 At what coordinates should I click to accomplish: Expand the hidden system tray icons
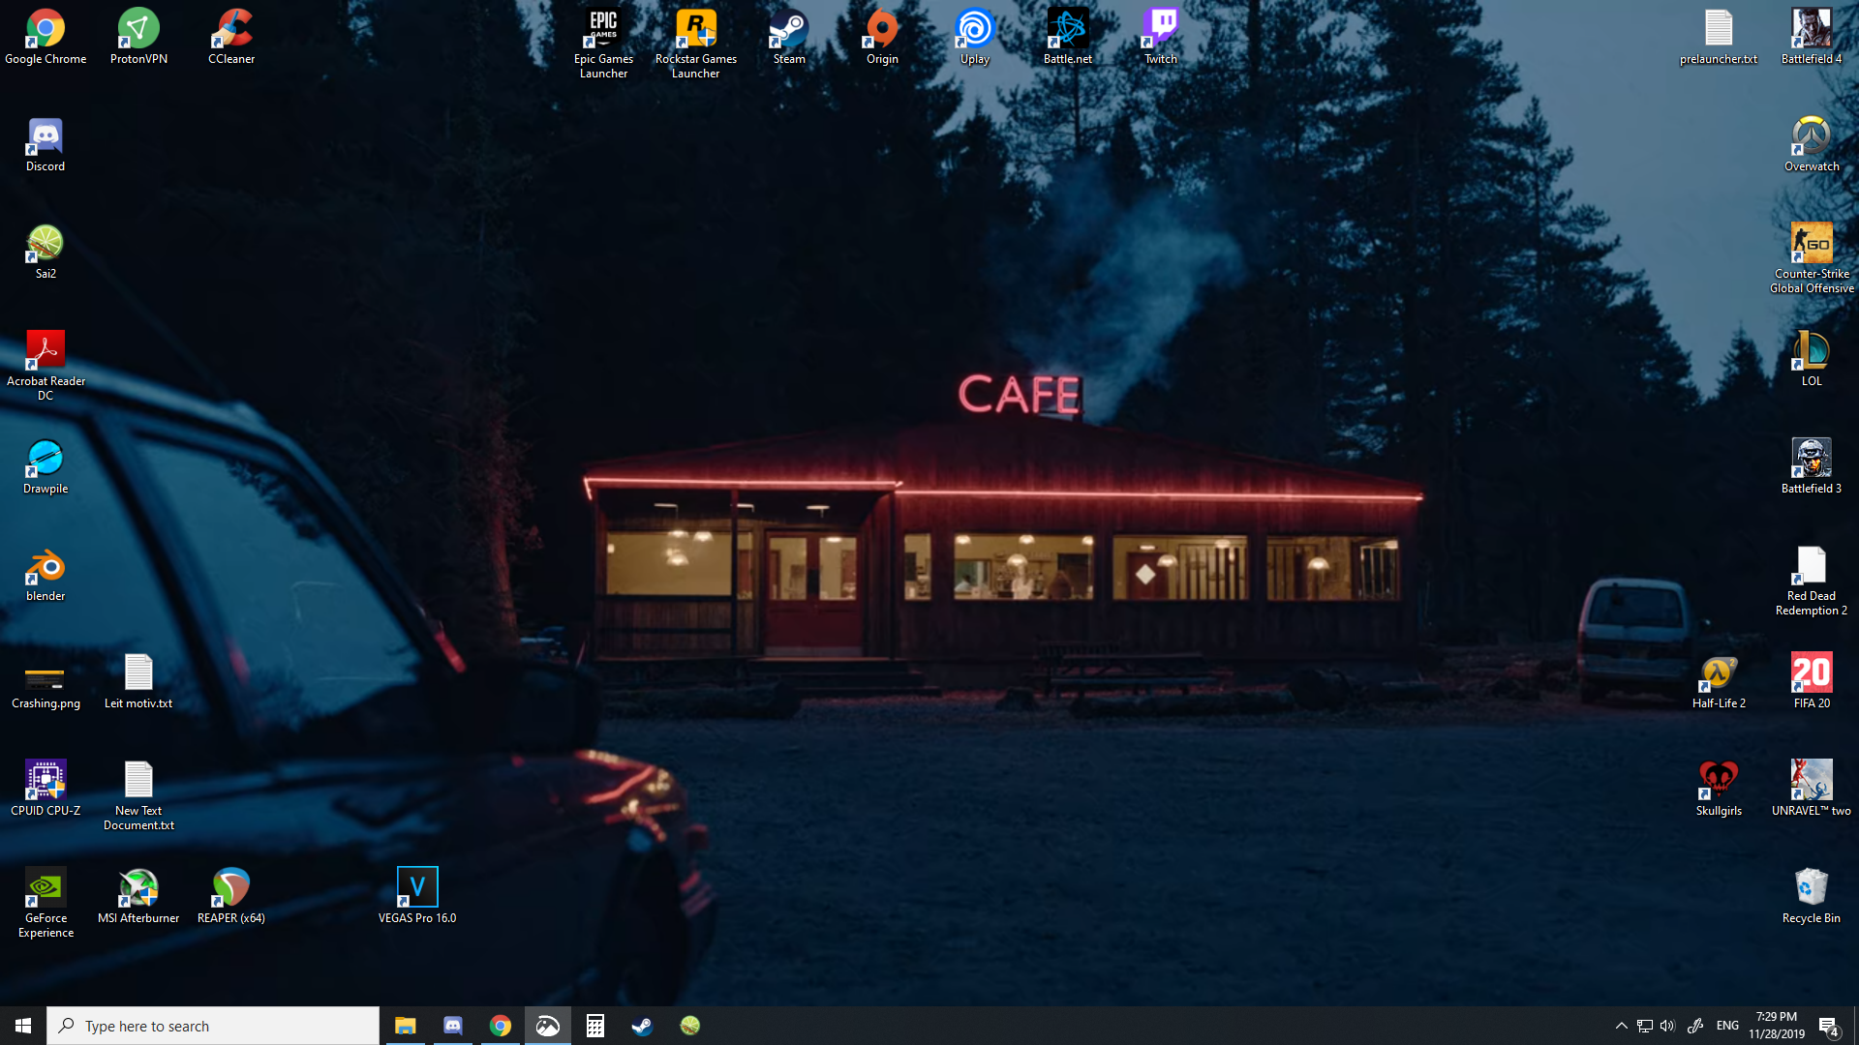1621,1026
